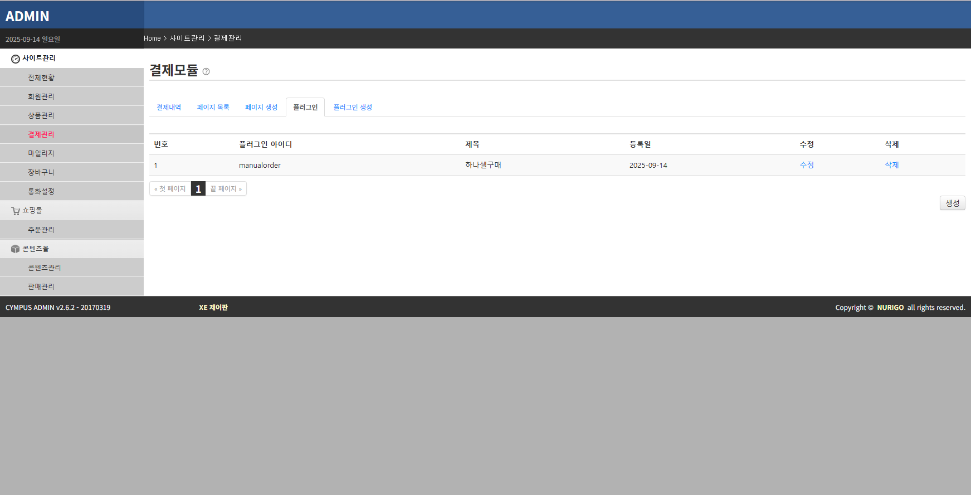This screenshot has width=971, height=495.
Task: Click the help question-mark icon beside 결제모듈
Action: [206, 71]
